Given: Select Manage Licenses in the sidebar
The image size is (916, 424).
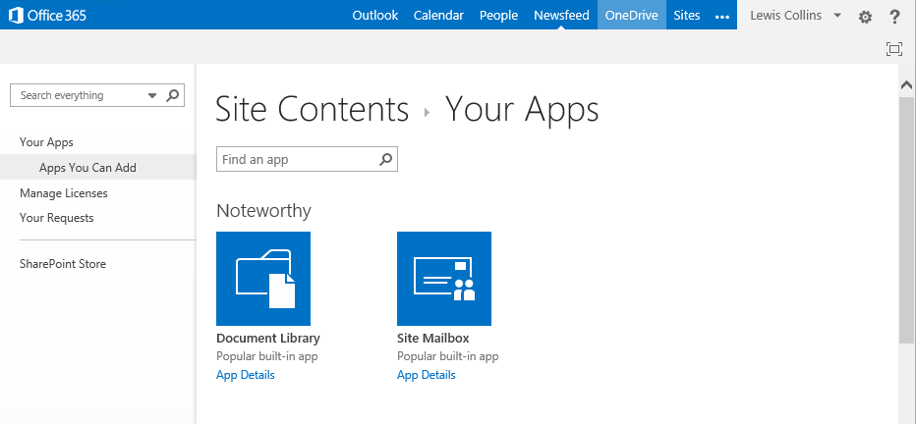Looking at the screenshot, I should pos(64,193).
